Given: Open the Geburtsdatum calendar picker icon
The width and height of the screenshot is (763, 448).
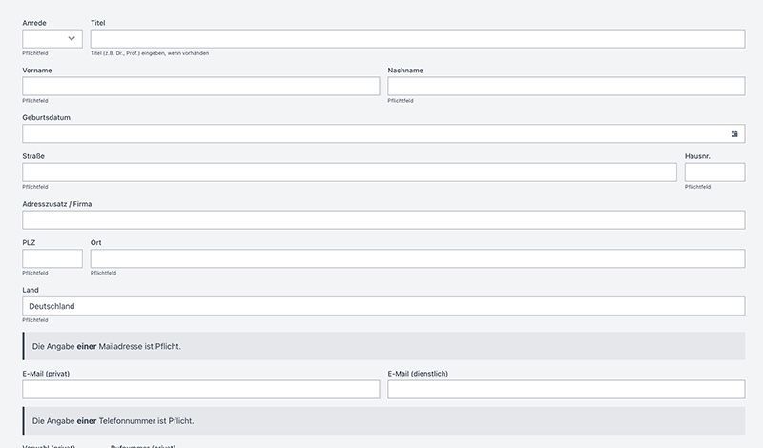Looking at the screenshot, I should click(734, 134).
